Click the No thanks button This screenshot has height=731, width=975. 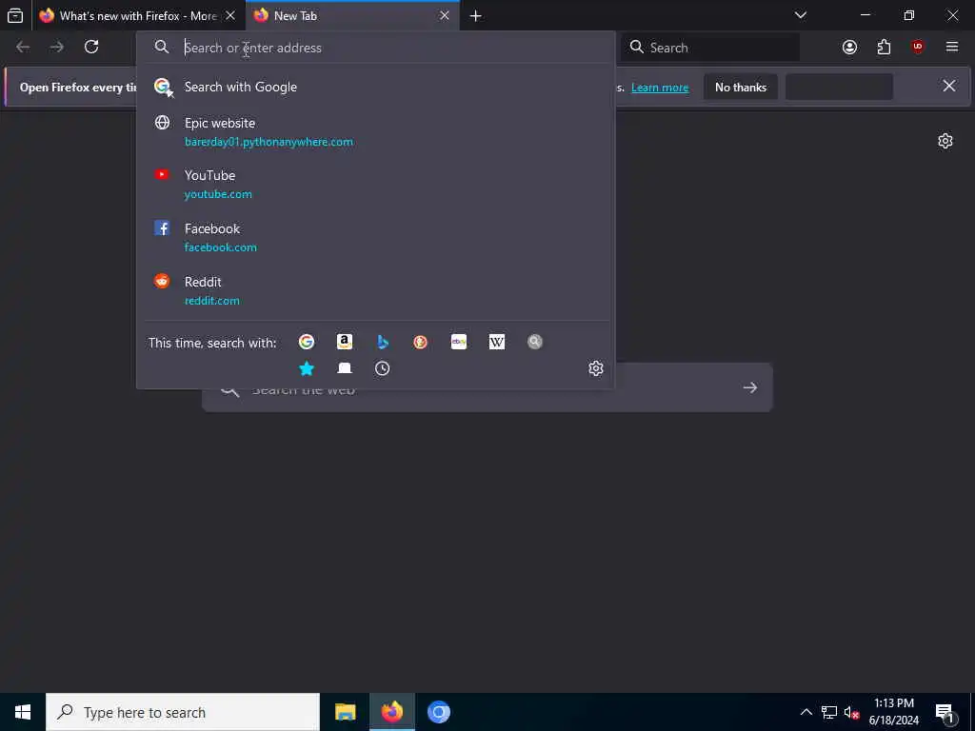click(x=741, y=87)
